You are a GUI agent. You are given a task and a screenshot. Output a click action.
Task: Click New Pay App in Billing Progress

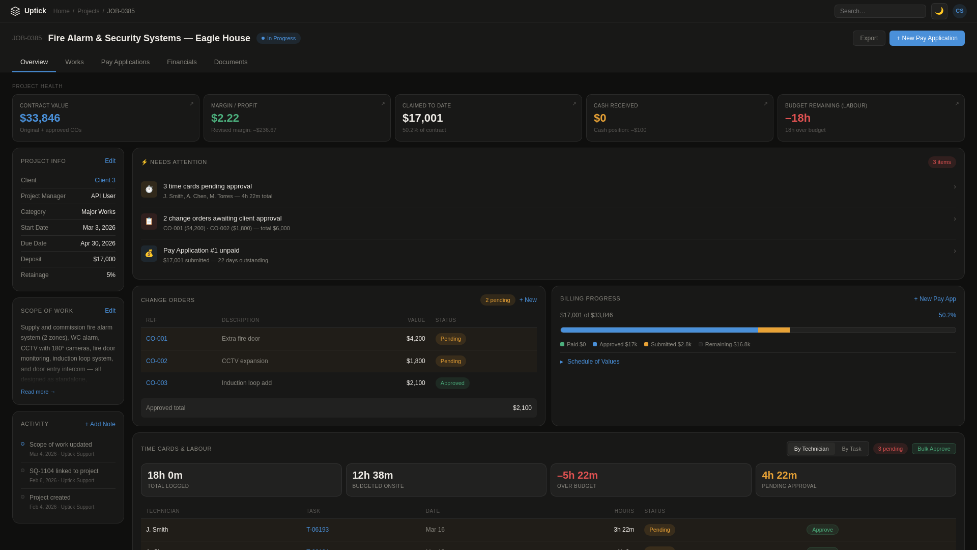[x=935, y=299]
